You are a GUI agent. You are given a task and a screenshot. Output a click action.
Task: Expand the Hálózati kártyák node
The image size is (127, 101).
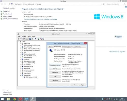tap(21, 47)
